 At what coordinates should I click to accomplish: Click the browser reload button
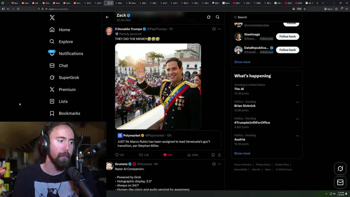click(18, 9)
